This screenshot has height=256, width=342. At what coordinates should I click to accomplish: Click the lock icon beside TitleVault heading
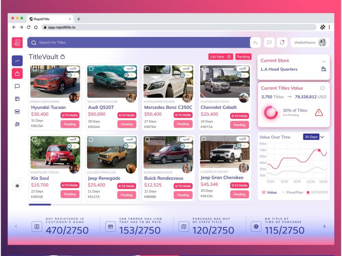point(63,57)
